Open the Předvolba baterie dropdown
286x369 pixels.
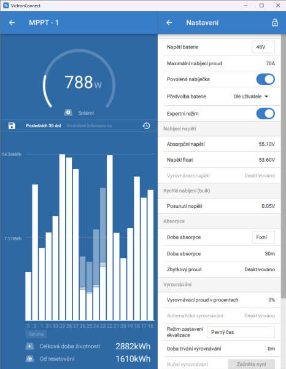pos(251,97)
